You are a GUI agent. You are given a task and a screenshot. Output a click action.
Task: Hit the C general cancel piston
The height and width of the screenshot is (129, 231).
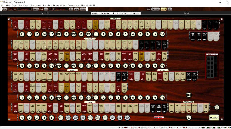click(189, 118)
